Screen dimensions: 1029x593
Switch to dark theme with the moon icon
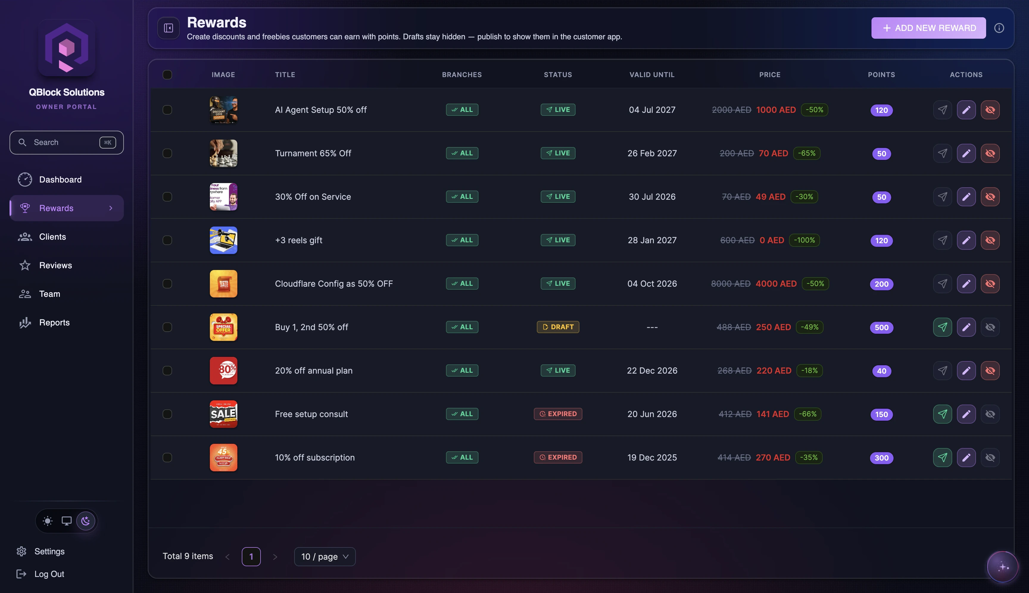(x=85, y=521)
